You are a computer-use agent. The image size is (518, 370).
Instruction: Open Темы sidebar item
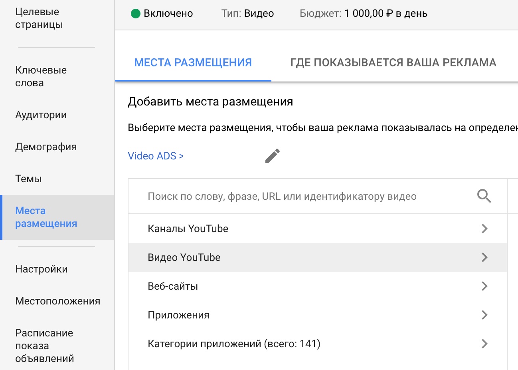point(28,179)
